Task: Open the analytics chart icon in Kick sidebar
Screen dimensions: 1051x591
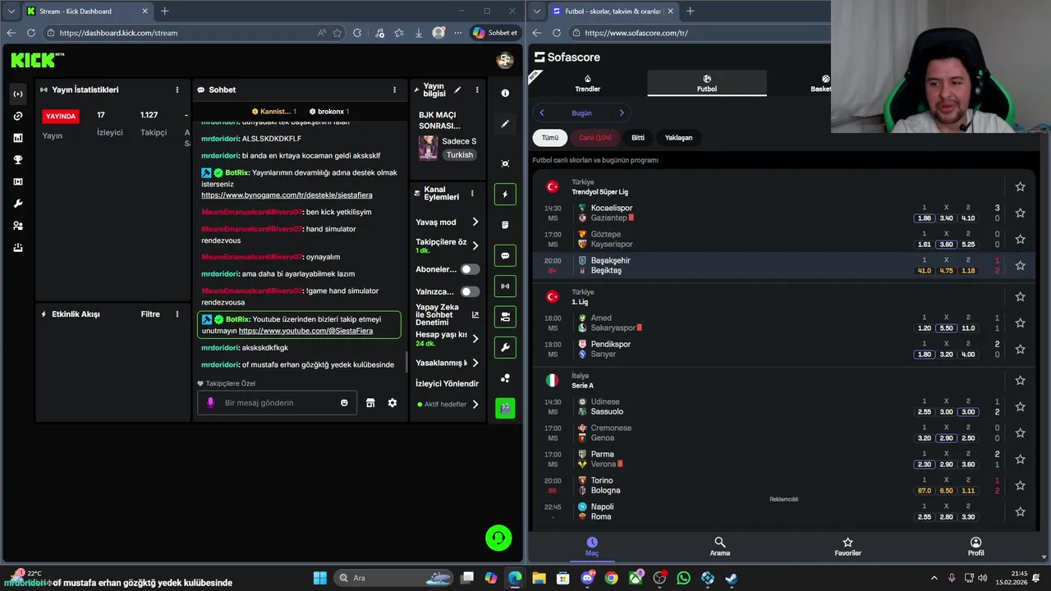Action: 18,138
